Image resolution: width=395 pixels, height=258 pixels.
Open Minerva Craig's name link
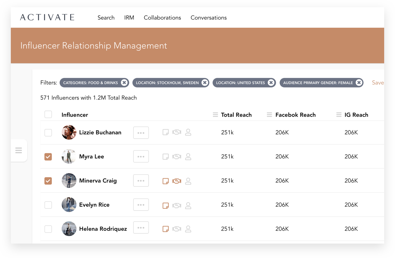click(x=98, y=181)
